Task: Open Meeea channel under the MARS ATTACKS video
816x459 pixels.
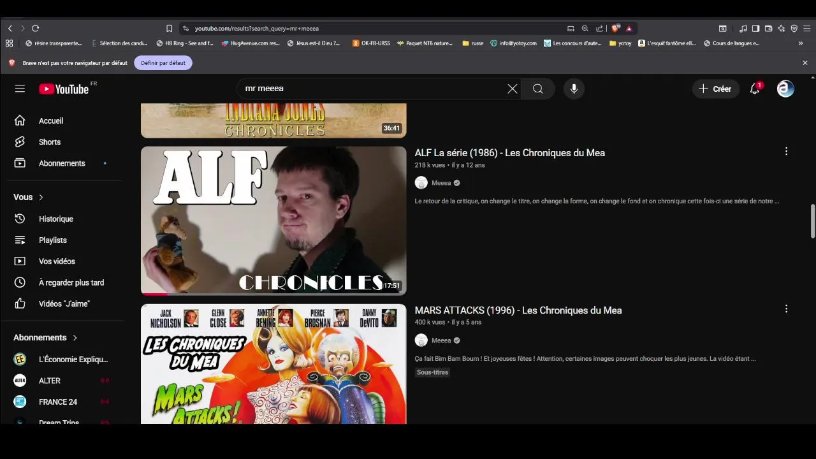Action: click(x=441, y=340)
